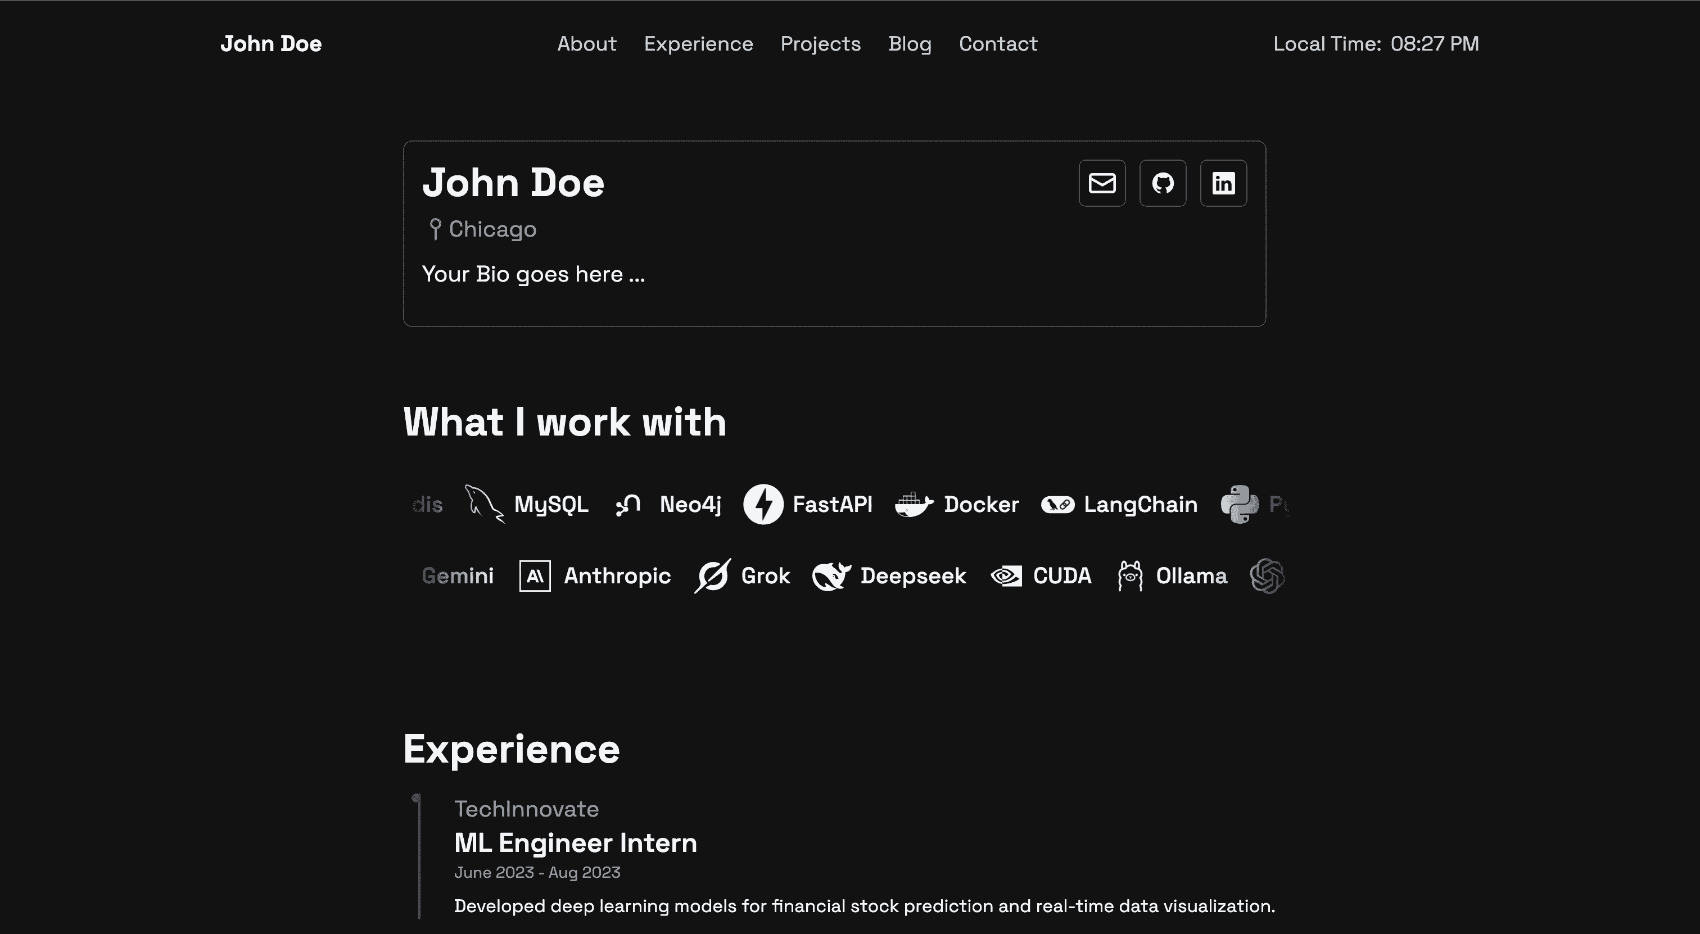The width and height of the screenshot is (1700, 934).
Task: Click the Ollama llama icon
Action: tap(1130, 576)
